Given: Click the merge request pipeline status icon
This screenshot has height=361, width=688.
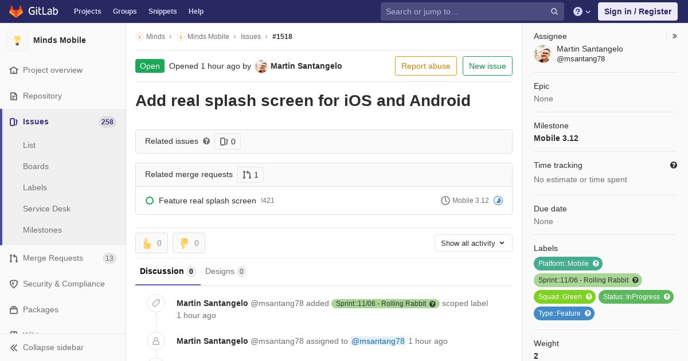Looking at the screenshot, I should (498, 201).
